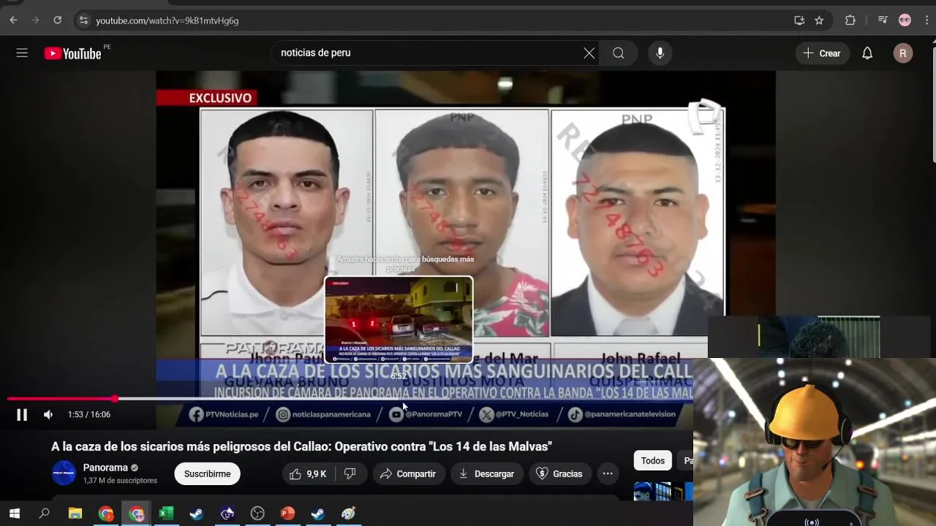The height and width of the screenshot is (526, 936).
Task: Reload the page
Action: tap(57, 20)
